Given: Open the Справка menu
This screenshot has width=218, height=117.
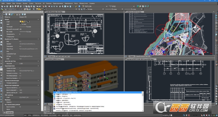Looking at the screenshot, I should coord(92,3).
